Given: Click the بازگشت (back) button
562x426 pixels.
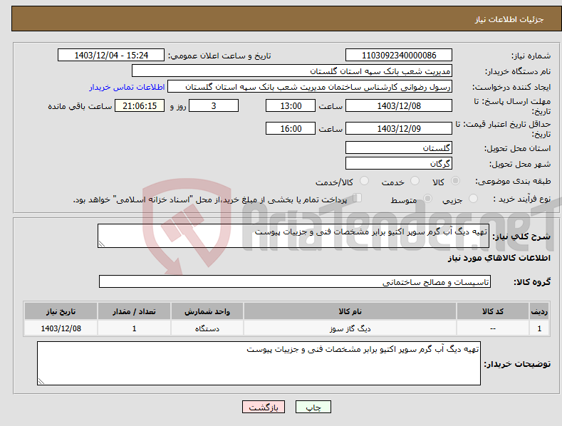Looking at the screenshot, I should point(264,407).
